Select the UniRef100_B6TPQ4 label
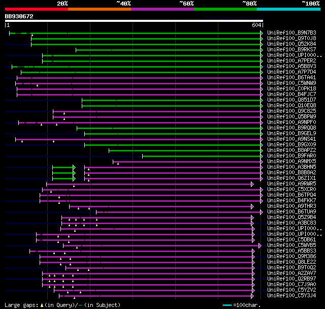The image size is (325, 309). (x=291, y=195)
